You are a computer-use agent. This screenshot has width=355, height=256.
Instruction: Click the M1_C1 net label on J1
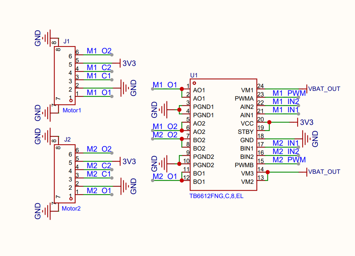point(99,76)
